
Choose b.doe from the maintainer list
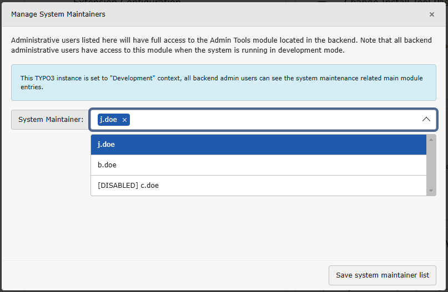click(x=259, y=165)
